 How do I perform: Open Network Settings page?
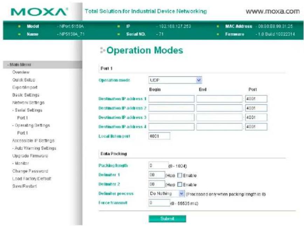(28, 102)
